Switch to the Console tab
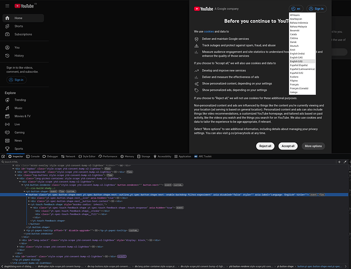351x269 pixels. point(33,157)
